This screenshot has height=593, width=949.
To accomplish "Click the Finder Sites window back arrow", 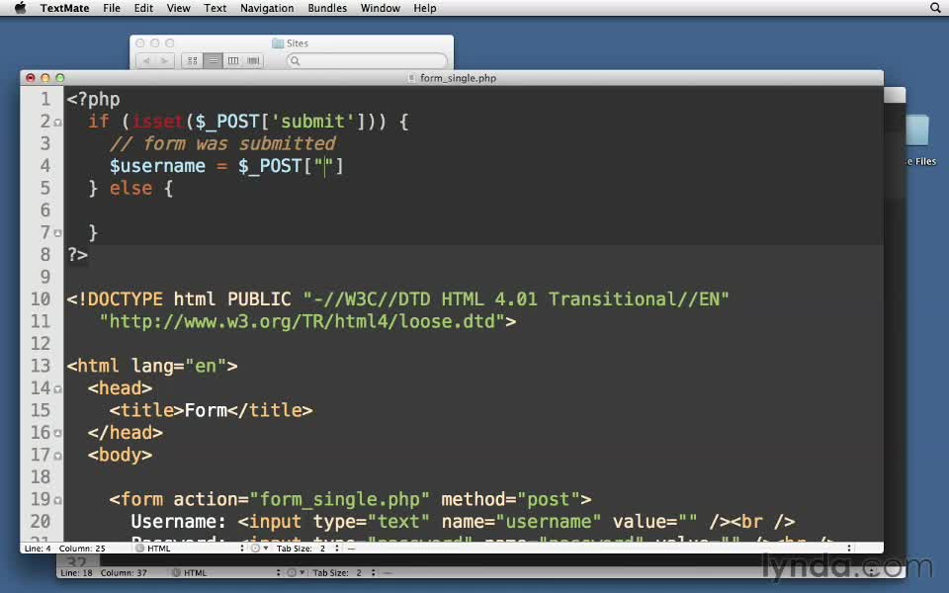I will [146, 60].
